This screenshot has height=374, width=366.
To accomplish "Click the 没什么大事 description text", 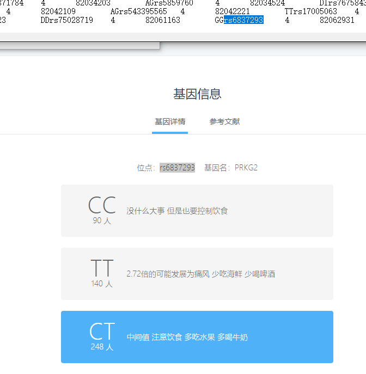I will click(177, 211).
